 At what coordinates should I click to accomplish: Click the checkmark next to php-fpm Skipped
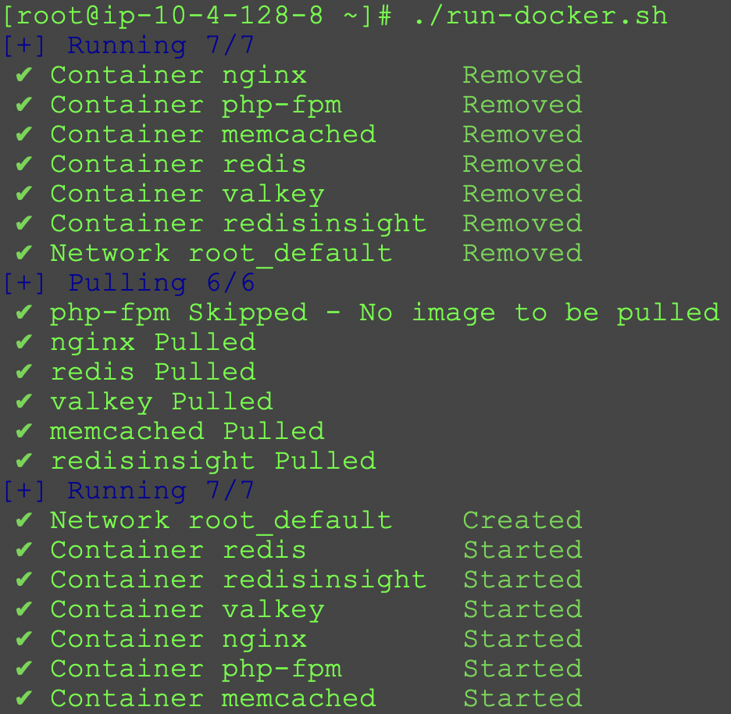pos(24,313)
